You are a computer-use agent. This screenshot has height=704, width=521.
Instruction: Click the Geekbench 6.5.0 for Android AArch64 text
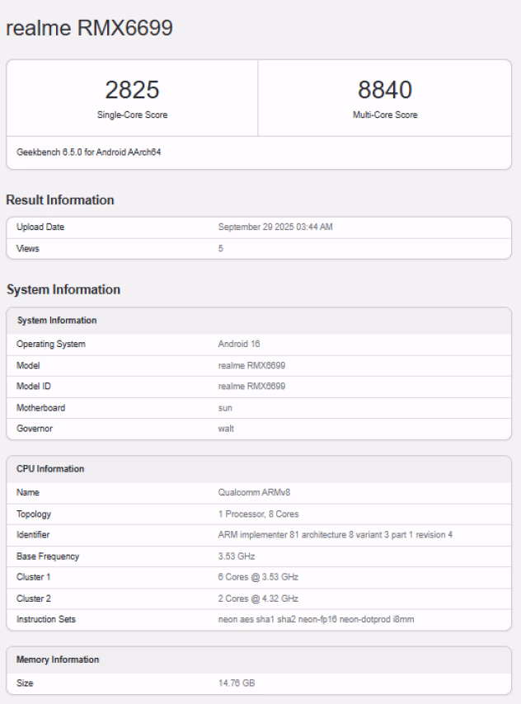87,153
